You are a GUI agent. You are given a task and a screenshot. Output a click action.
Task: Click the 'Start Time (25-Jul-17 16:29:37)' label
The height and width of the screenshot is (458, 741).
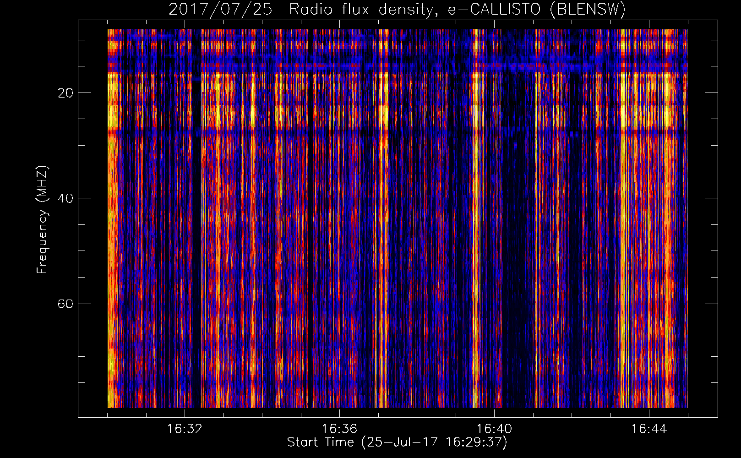pyautogui.click(x=397, y=442)
